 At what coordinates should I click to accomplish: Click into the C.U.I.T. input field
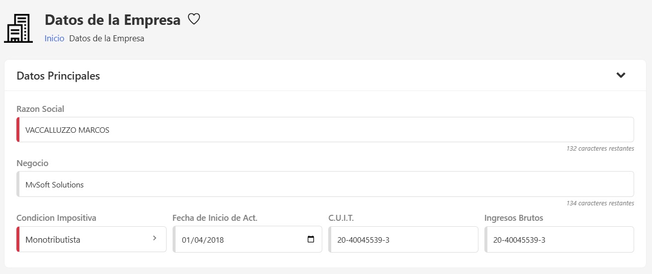(x=403, y=240)
